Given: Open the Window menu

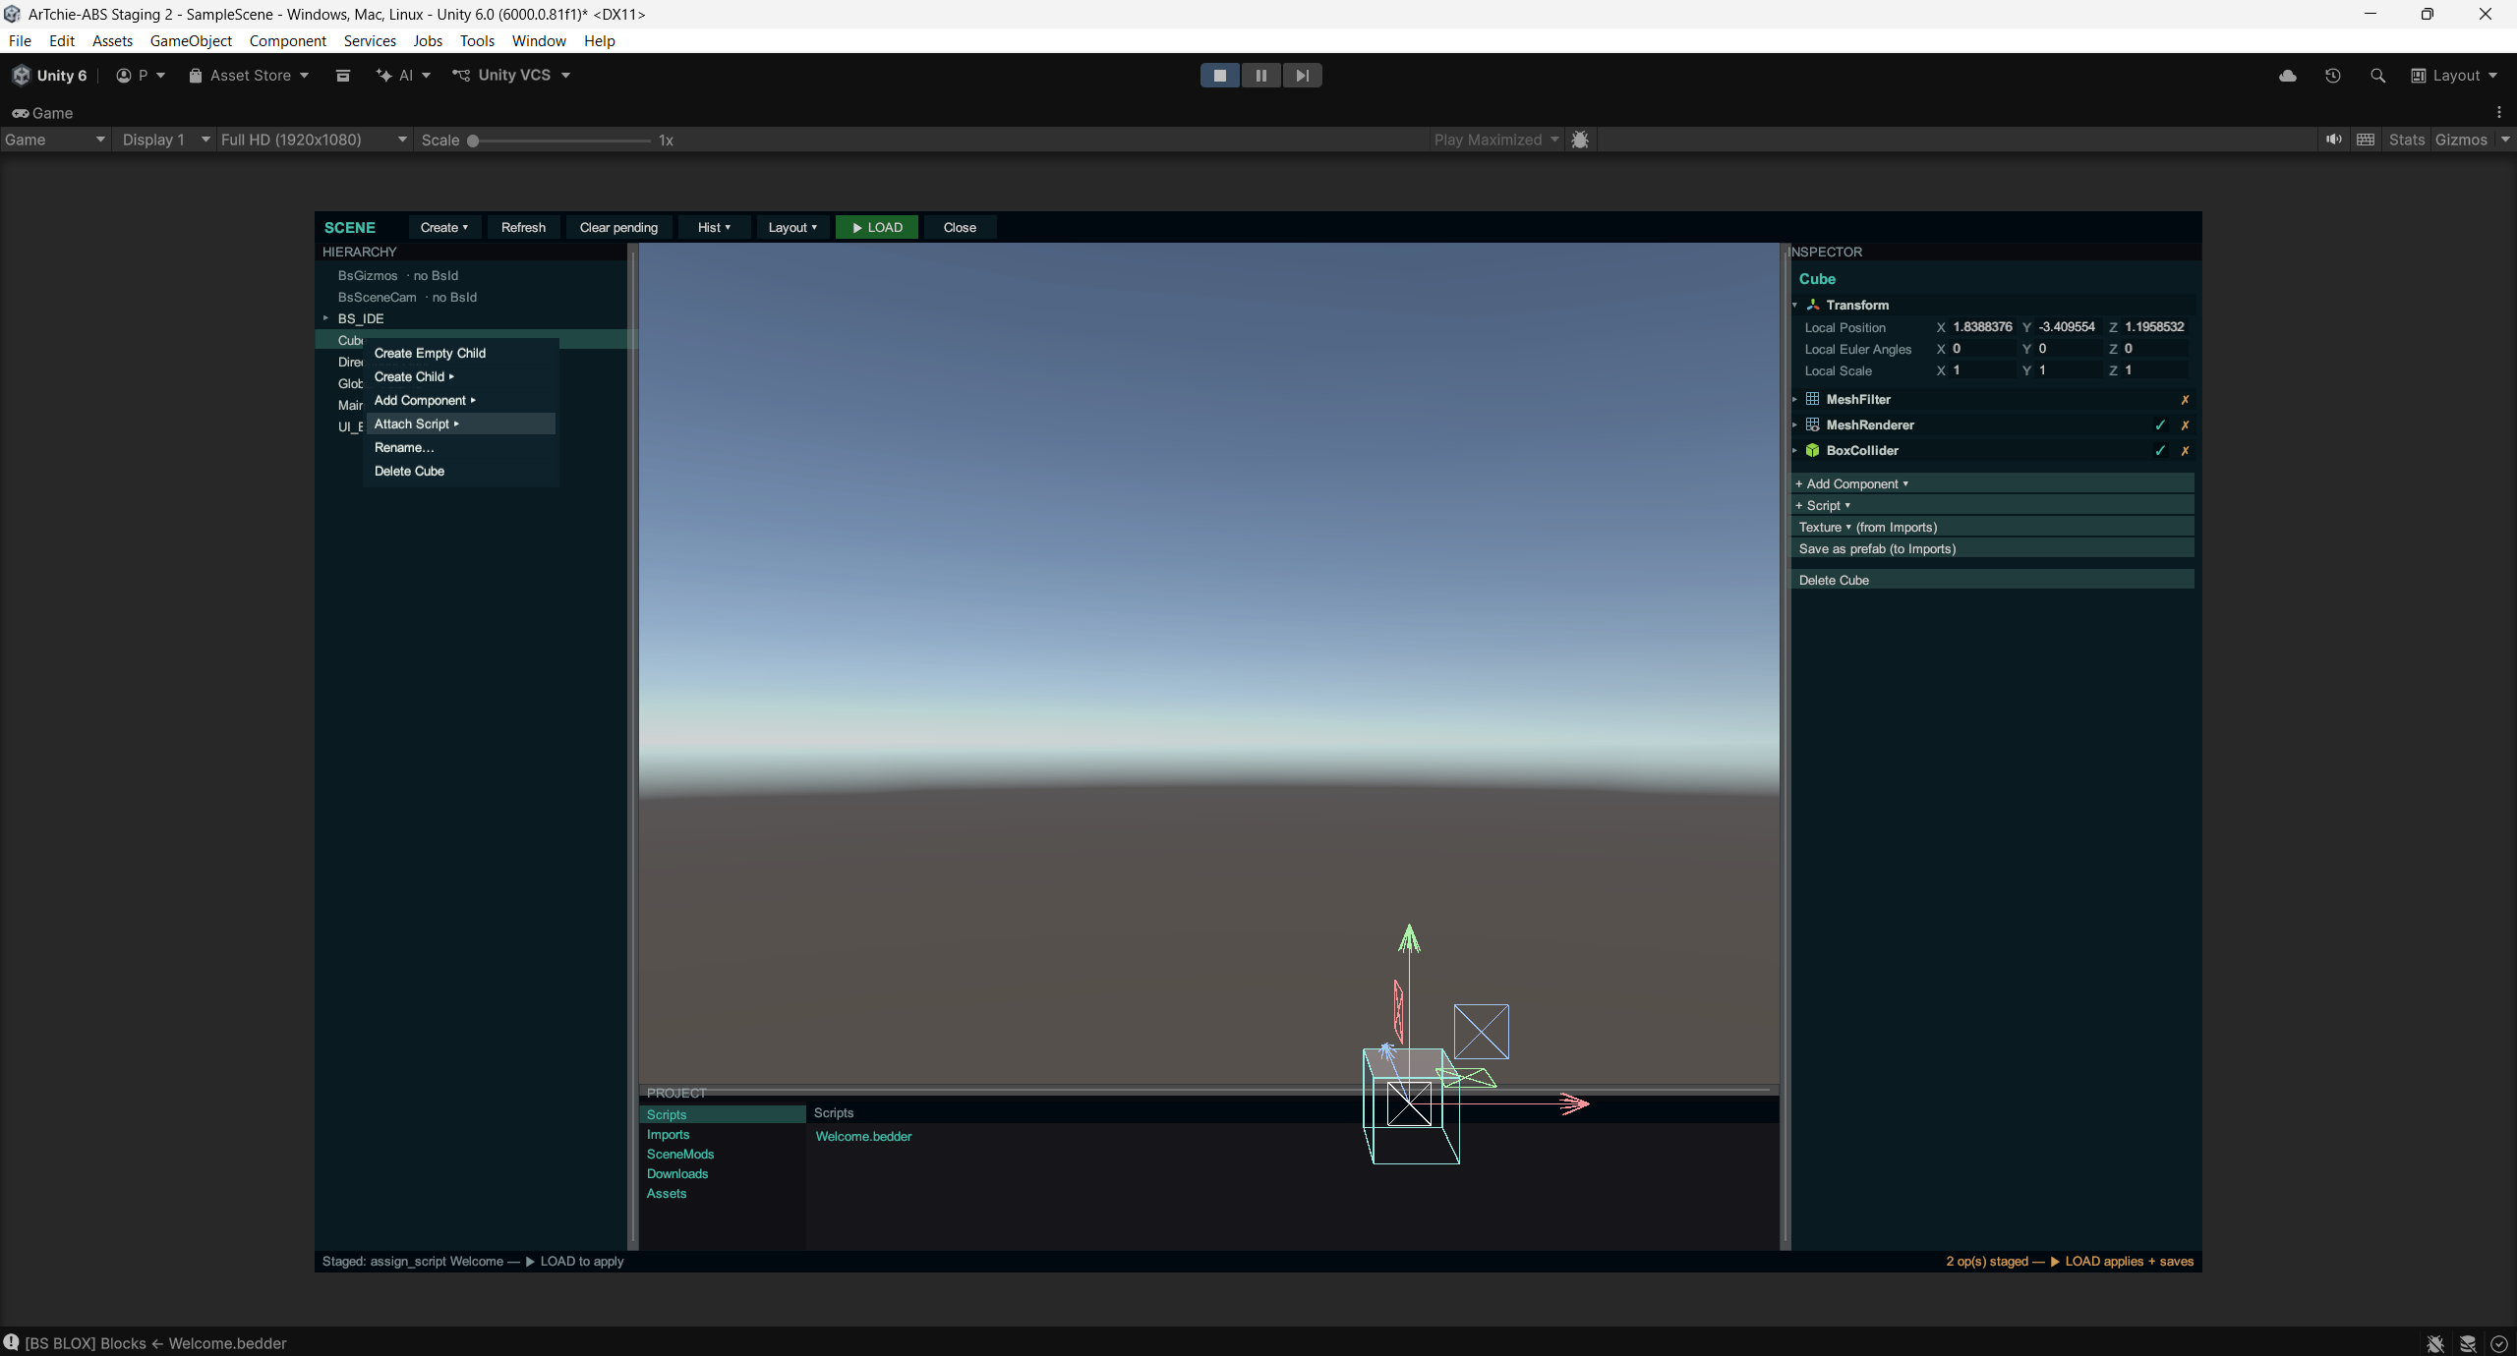Looking at the screenshot, I should coord(539,41).
